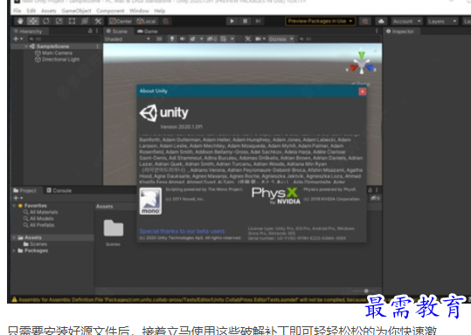
Task: Toggle scene effects icon
Action: [x=193, y=39]
